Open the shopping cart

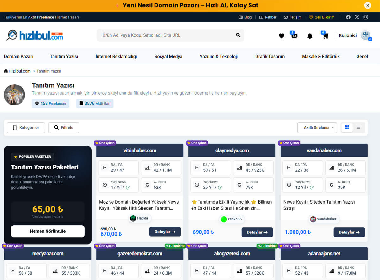click(325, 36)
